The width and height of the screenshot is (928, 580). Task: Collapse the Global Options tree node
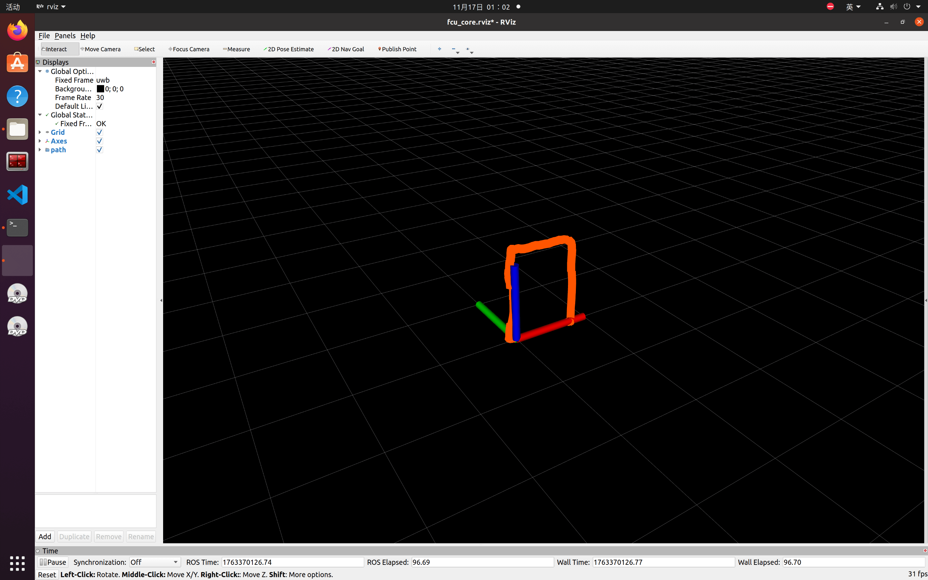tap(40, 71)
